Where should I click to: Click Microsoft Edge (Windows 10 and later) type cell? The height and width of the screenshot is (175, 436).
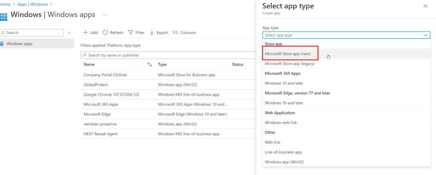192,114
